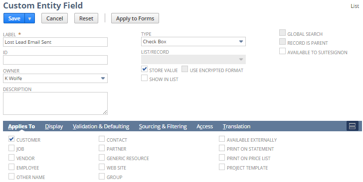Click the ID input field
The image size is (363, 182).
coord(55,60)
